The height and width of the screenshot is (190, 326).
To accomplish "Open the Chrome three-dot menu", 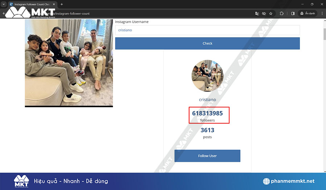I will pos(322,13).
